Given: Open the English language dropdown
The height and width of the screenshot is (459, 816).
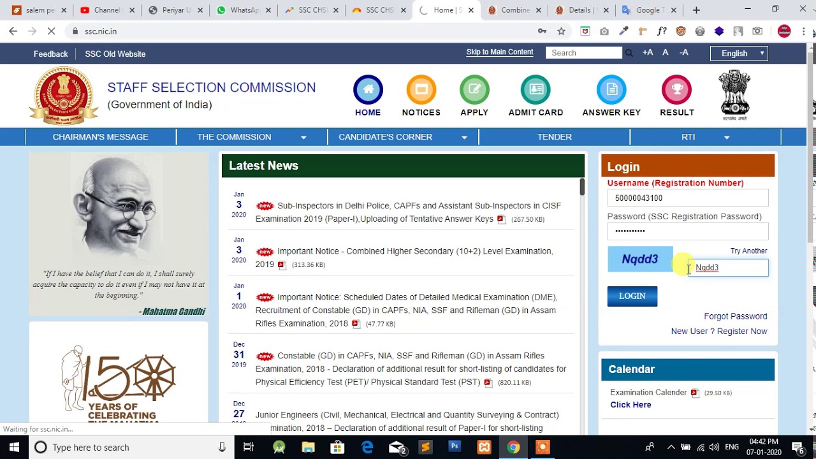Looking at the screenshot, I should pos(739,54).
